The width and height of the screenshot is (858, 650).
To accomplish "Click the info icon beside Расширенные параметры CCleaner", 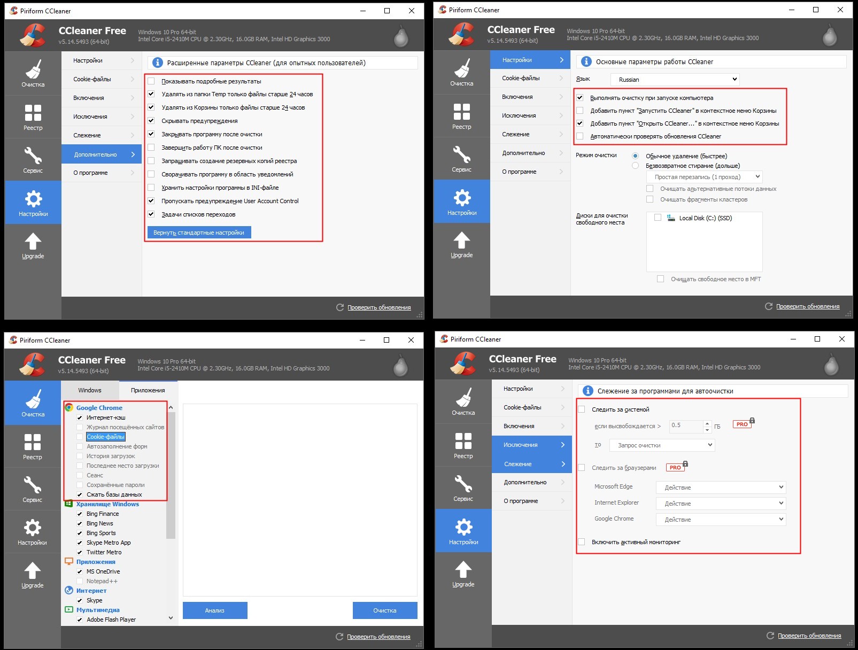I will tap(157, 63).
